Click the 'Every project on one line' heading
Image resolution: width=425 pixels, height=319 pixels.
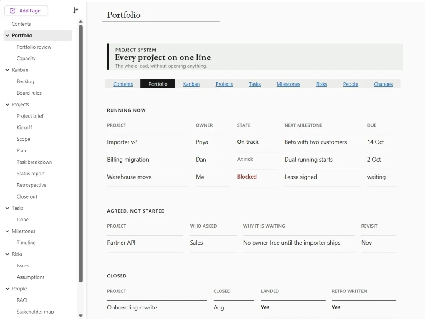pos(163,57)
